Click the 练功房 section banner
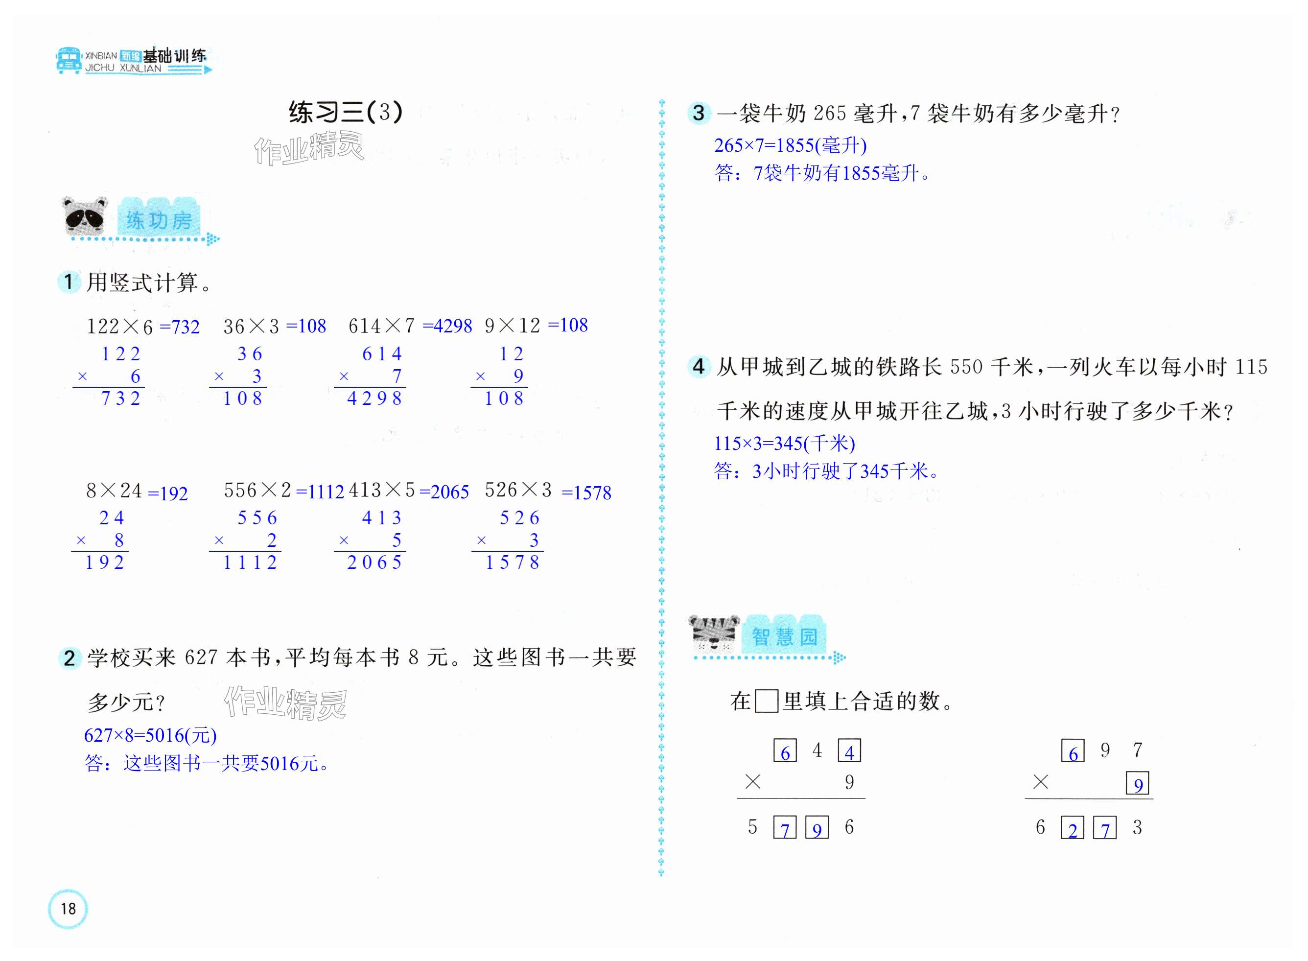Image resolution: width=1308 pixels, height=961 pixels. point(159,220)
